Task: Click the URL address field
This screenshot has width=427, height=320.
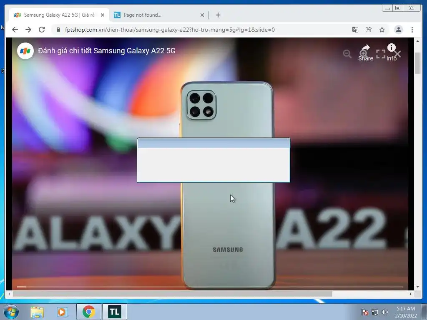Action: [x=170, y=30]
